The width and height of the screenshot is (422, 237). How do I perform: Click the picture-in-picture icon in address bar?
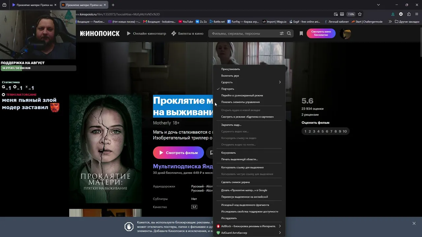click(x=336, y=14)
